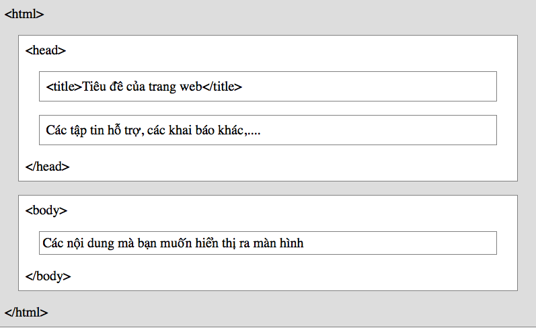Click the word 'khai' in the support files box
This screenshot has width=536, height=328.
(x=180, y=130)
